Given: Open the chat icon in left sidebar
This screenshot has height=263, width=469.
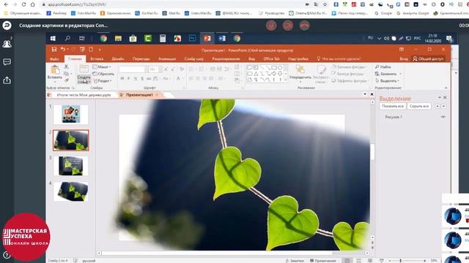Looking at the screenshot, I should point(7,61).
